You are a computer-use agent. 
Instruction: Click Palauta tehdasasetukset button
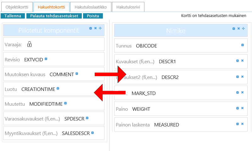[x=54, y=16]
